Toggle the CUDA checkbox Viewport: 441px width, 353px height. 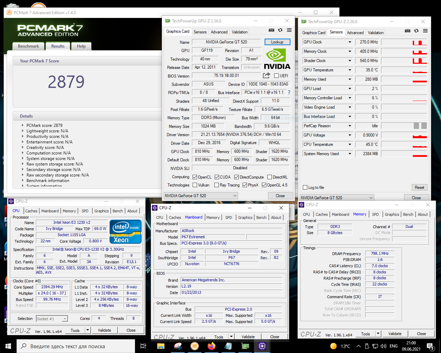217,177
